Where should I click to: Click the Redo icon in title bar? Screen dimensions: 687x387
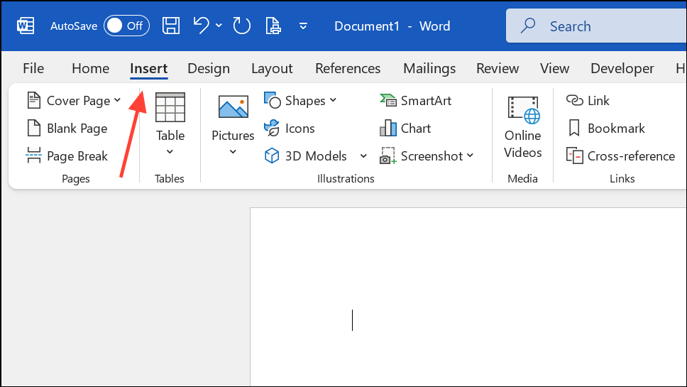pyautogui.click(x=242, y=26)
